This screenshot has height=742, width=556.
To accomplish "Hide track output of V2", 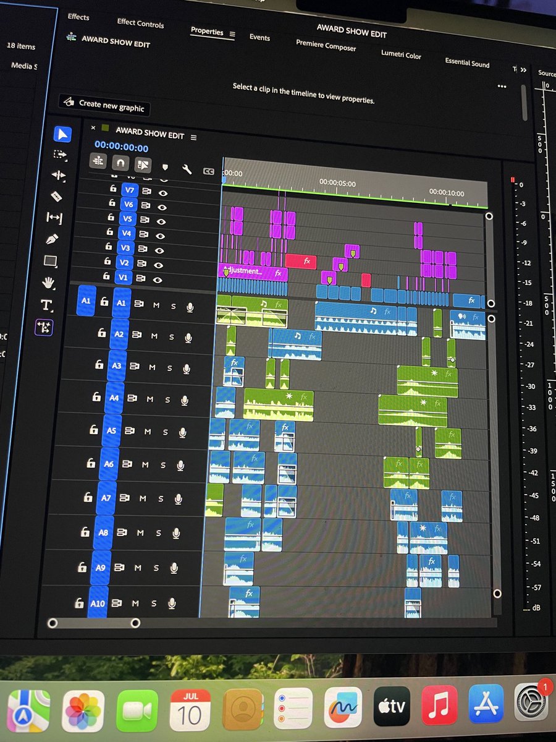I will tap(159, 265).
